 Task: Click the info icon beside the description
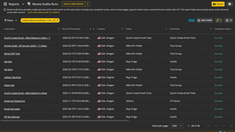click(x=5, y=10)
